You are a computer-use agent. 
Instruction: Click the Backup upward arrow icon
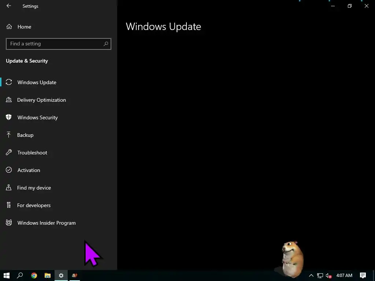[9, 135]
